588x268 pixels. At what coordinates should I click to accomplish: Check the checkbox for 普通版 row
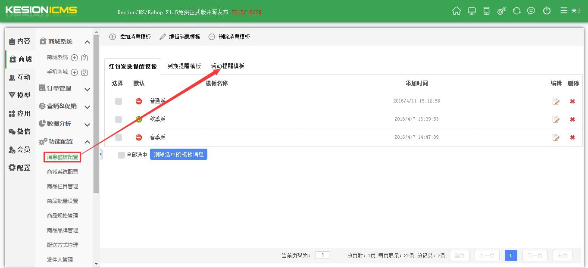(x=119, y=101)
